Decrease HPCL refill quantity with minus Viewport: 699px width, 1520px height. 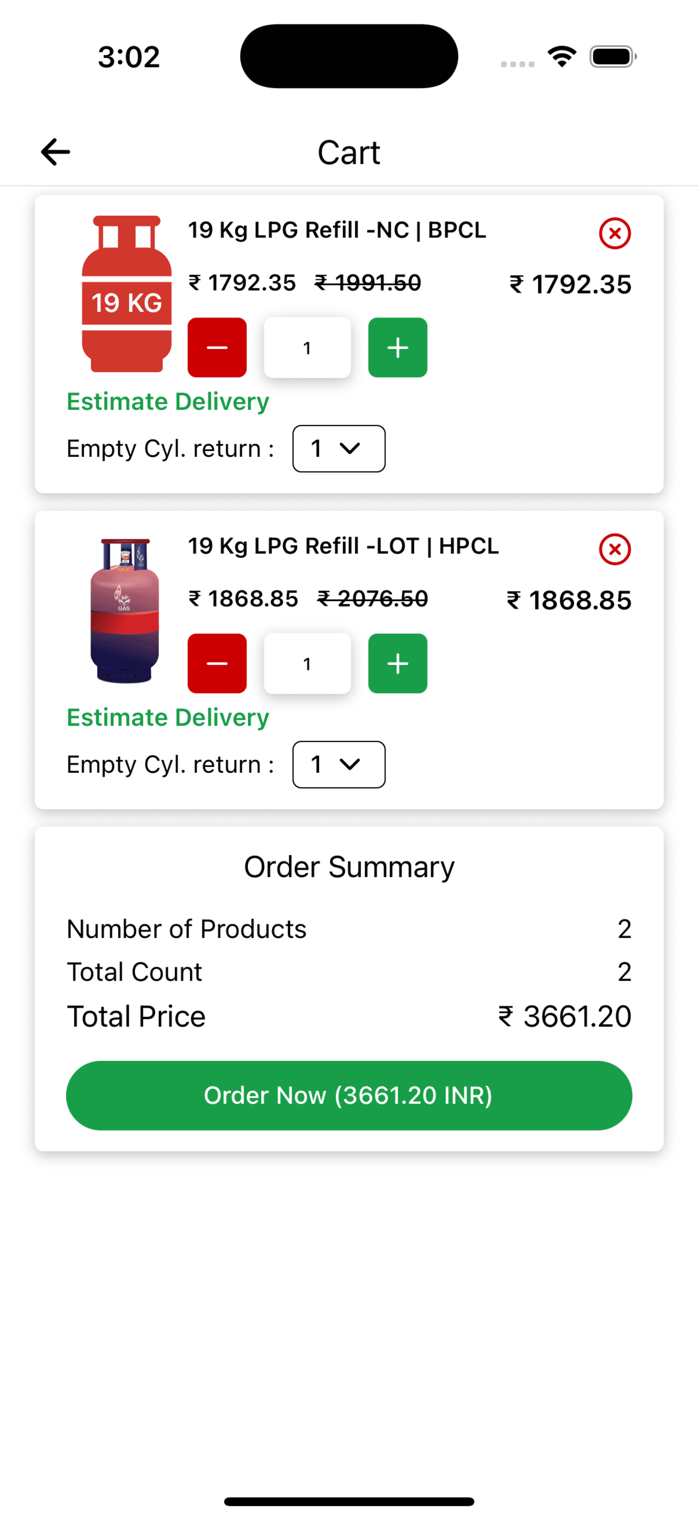(x=217, y=663)
